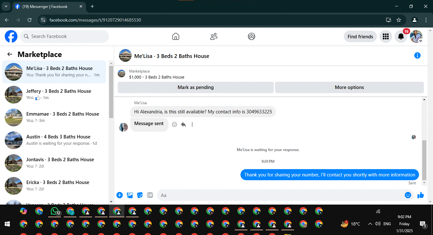
Task: Open the volume control in system tray
Action: 377,224
